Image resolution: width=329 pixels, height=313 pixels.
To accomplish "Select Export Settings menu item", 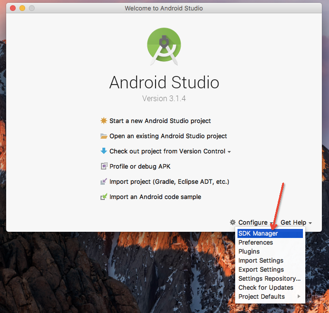I will coord(270,269).
